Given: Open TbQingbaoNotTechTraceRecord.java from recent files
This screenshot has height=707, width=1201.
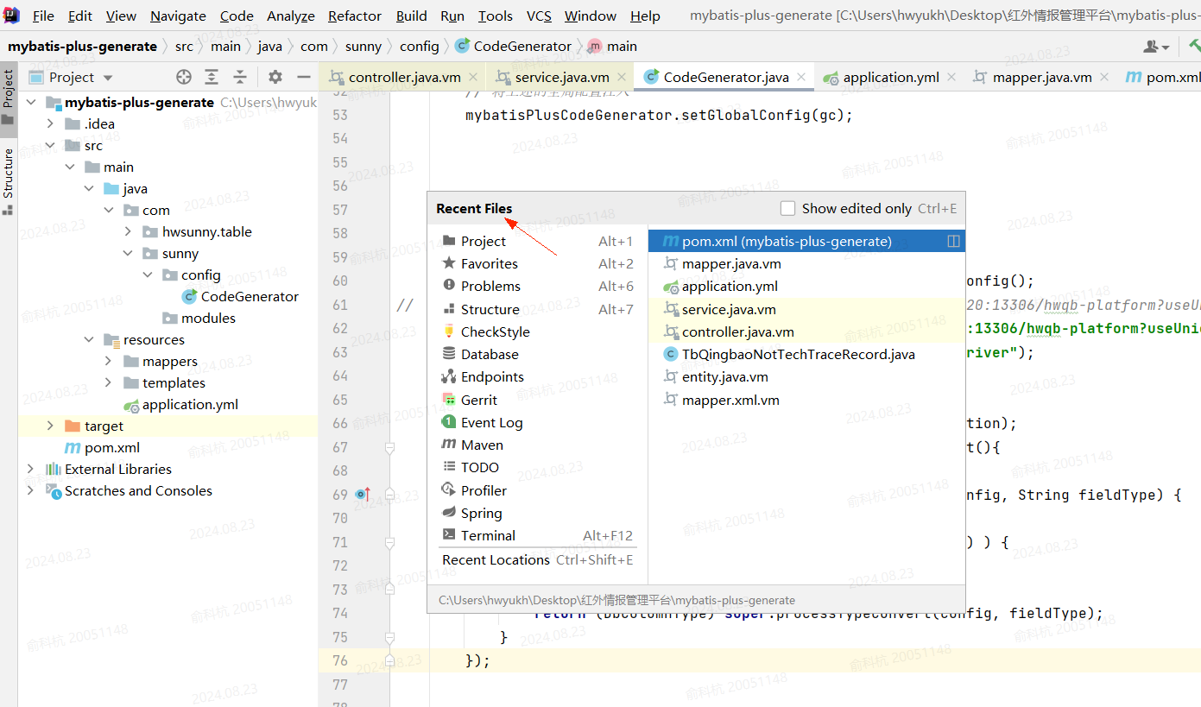Looking at the screenshot, I should [x=798, y=355].
